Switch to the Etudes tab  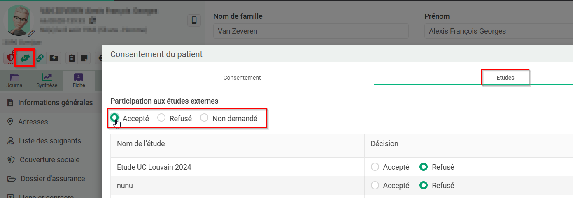pos(505,78)
